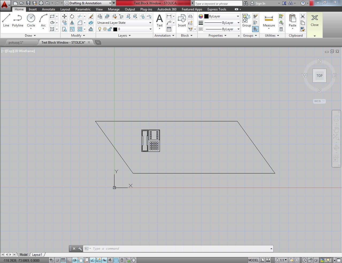Image resolution: width=342 pixels, height=263 pixels.
Task: Open a new drawing tab
Action: 98,42
